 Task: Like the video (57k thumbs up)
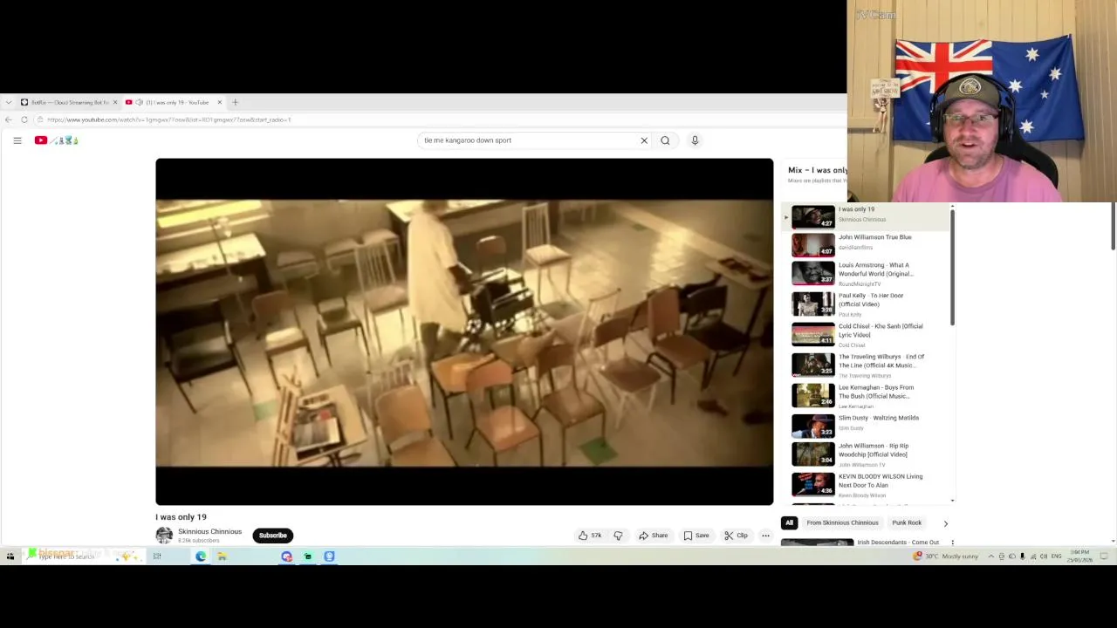[x=590, y=536]
